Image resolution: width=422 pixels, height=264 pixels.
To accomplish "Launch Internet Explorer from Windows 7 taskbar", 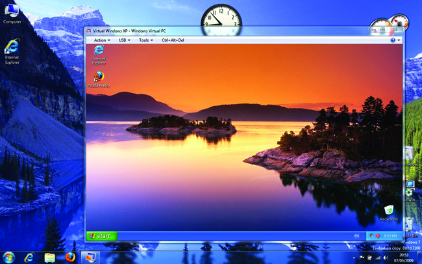I will pos(29,257).
